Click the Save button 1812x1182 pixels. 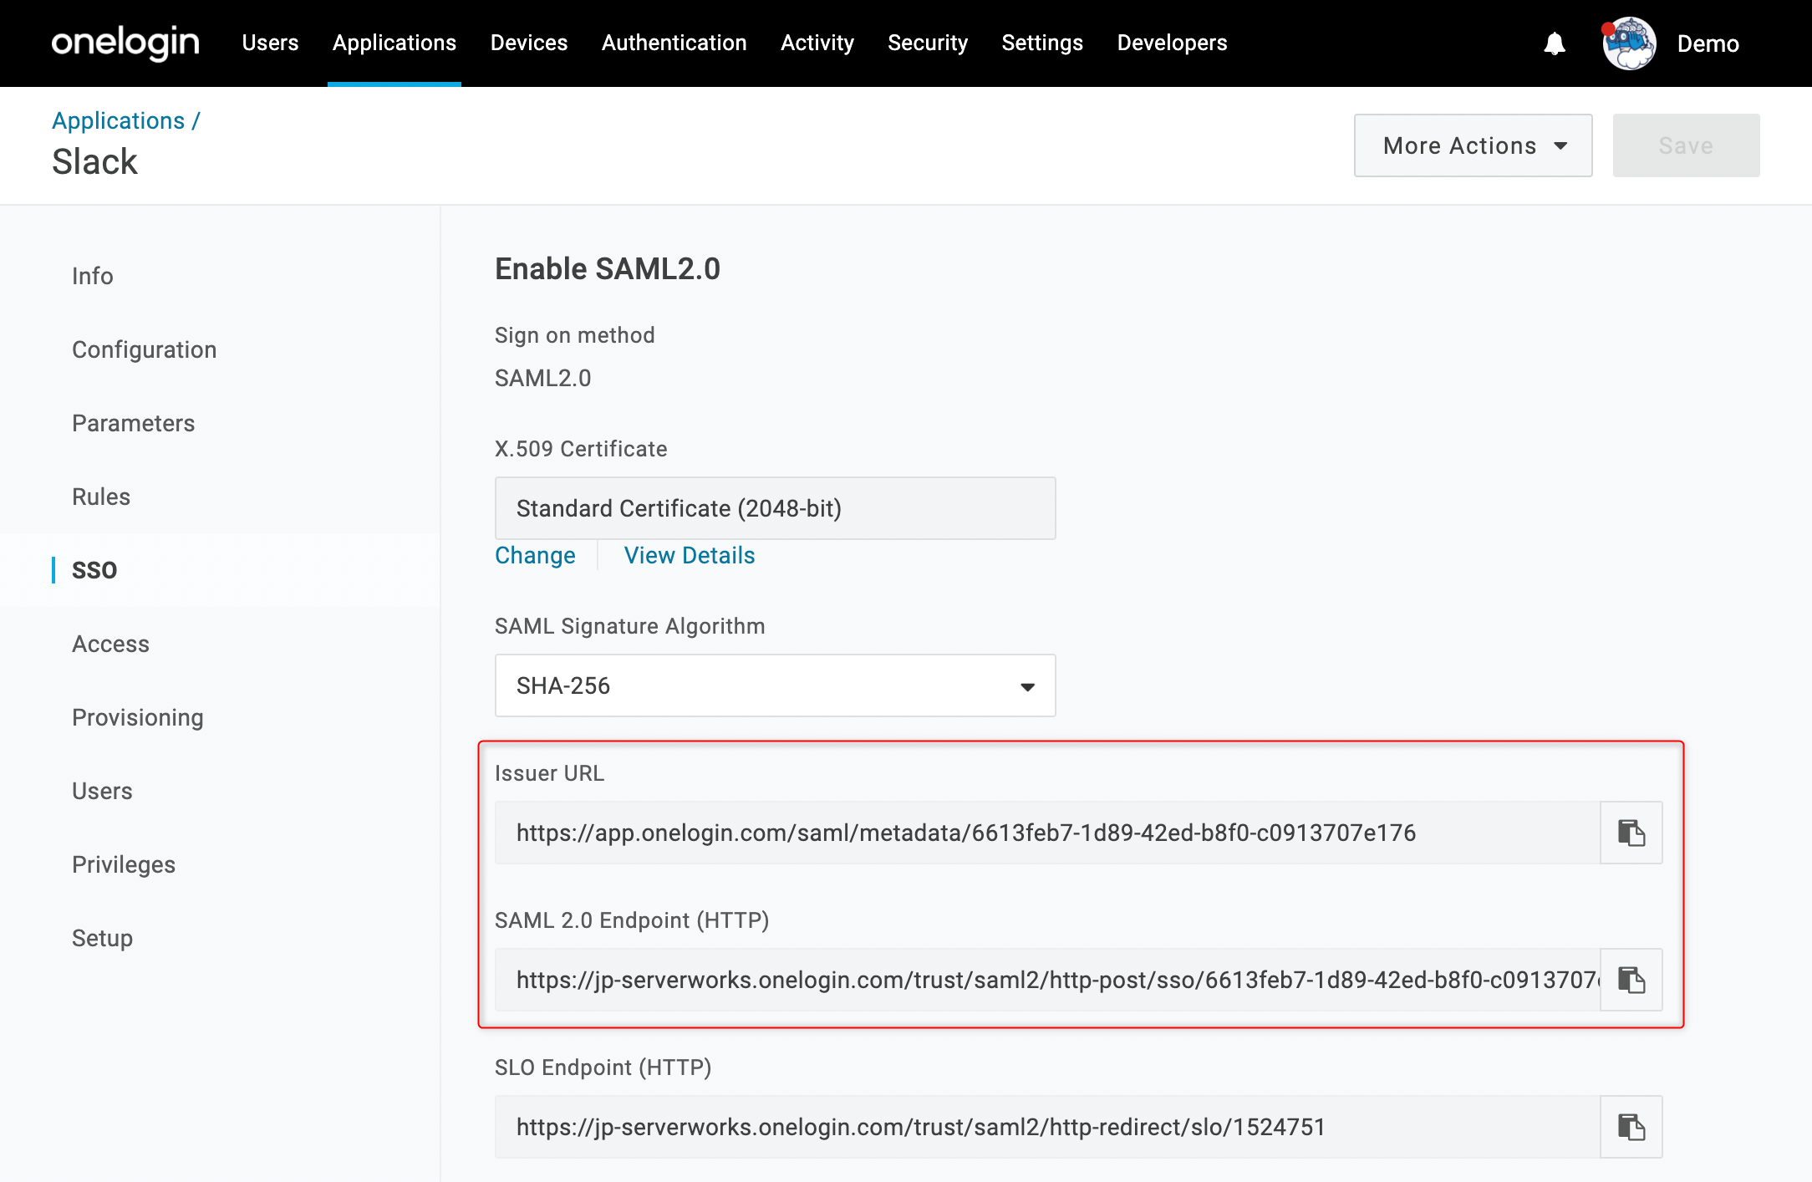[1686, 145]
